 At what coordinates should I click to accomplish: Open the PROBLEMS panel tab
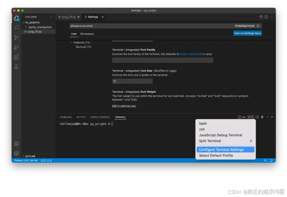coord(65,117)
